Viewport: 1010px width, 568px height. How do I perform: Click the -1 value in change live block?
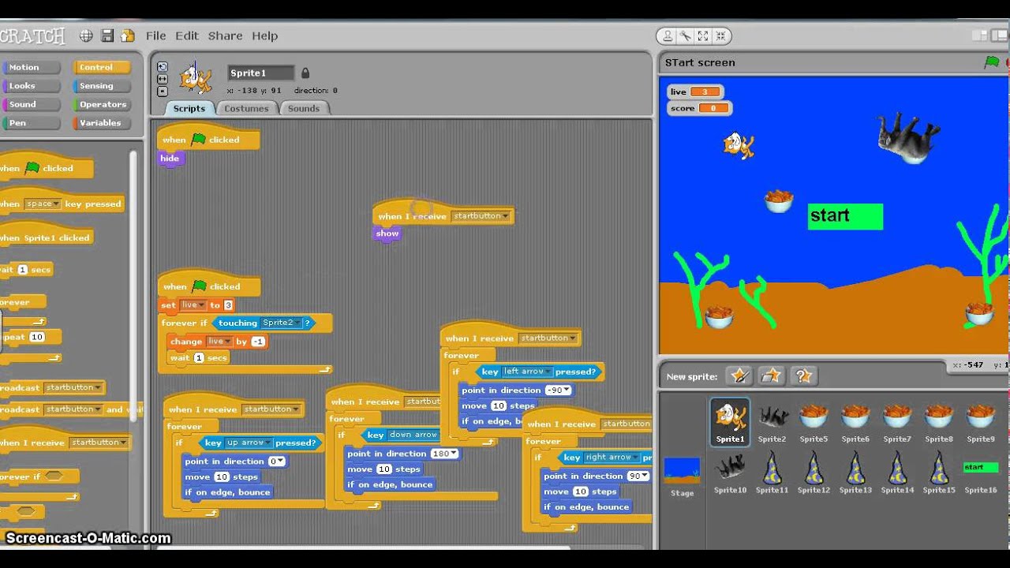tap(258, 342)
